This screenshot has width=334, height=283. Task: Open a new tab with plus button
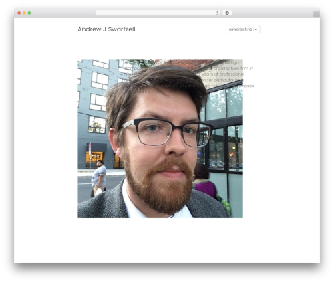[x=317, y=15]
